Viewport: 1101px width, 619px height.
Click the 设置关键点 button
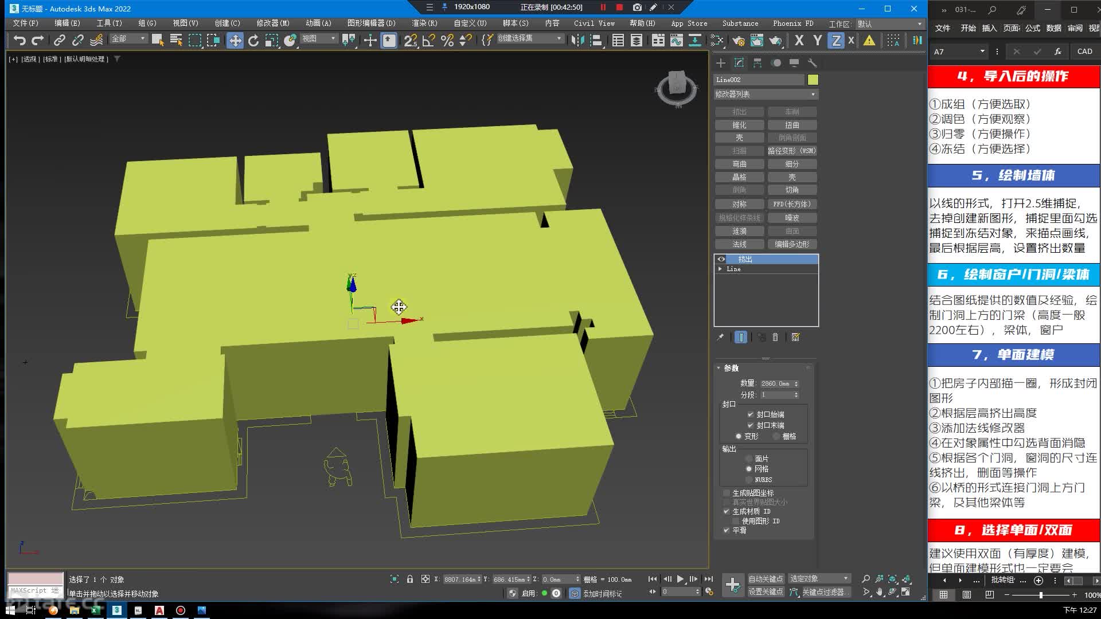[766, 592]
